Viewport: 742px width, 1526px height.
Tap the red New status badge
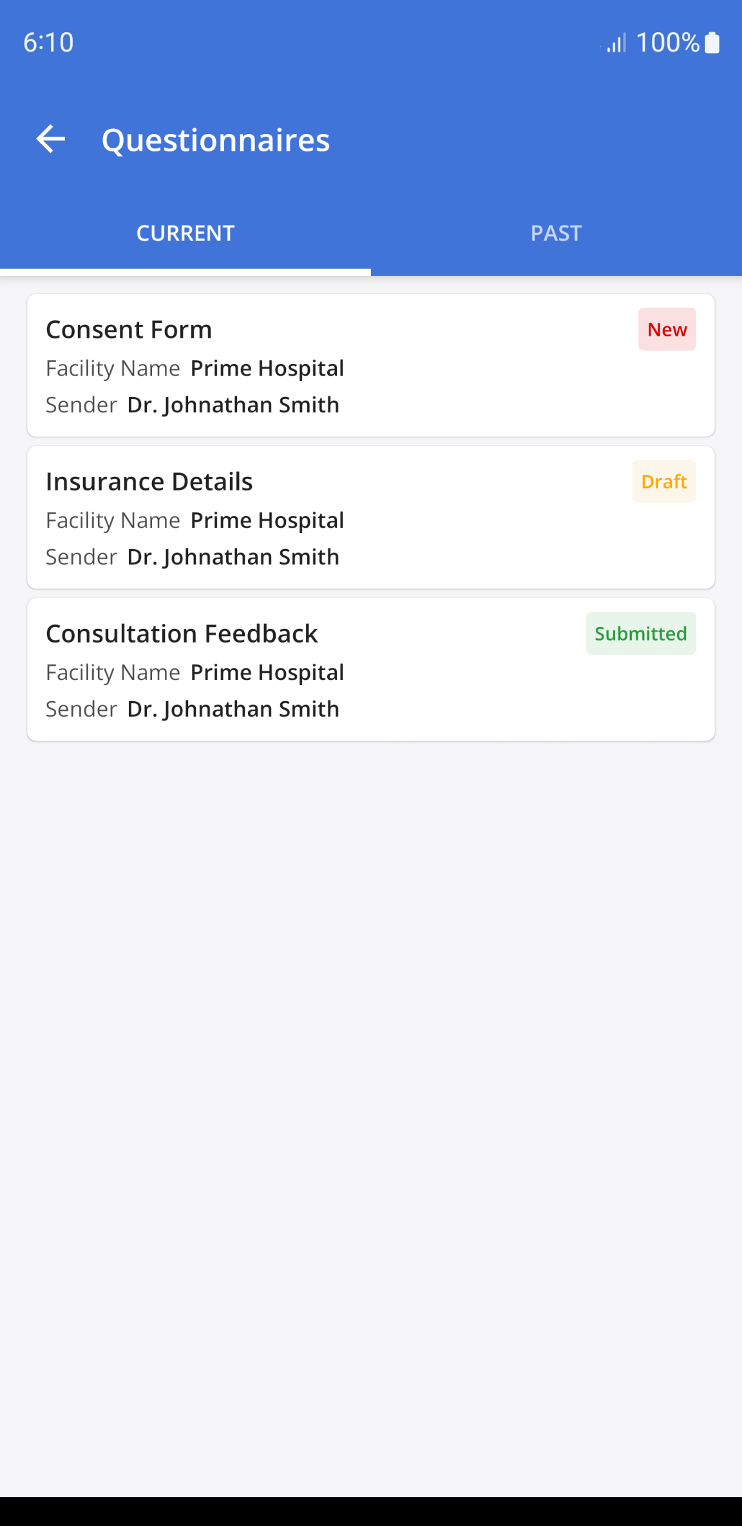(667, 329)
